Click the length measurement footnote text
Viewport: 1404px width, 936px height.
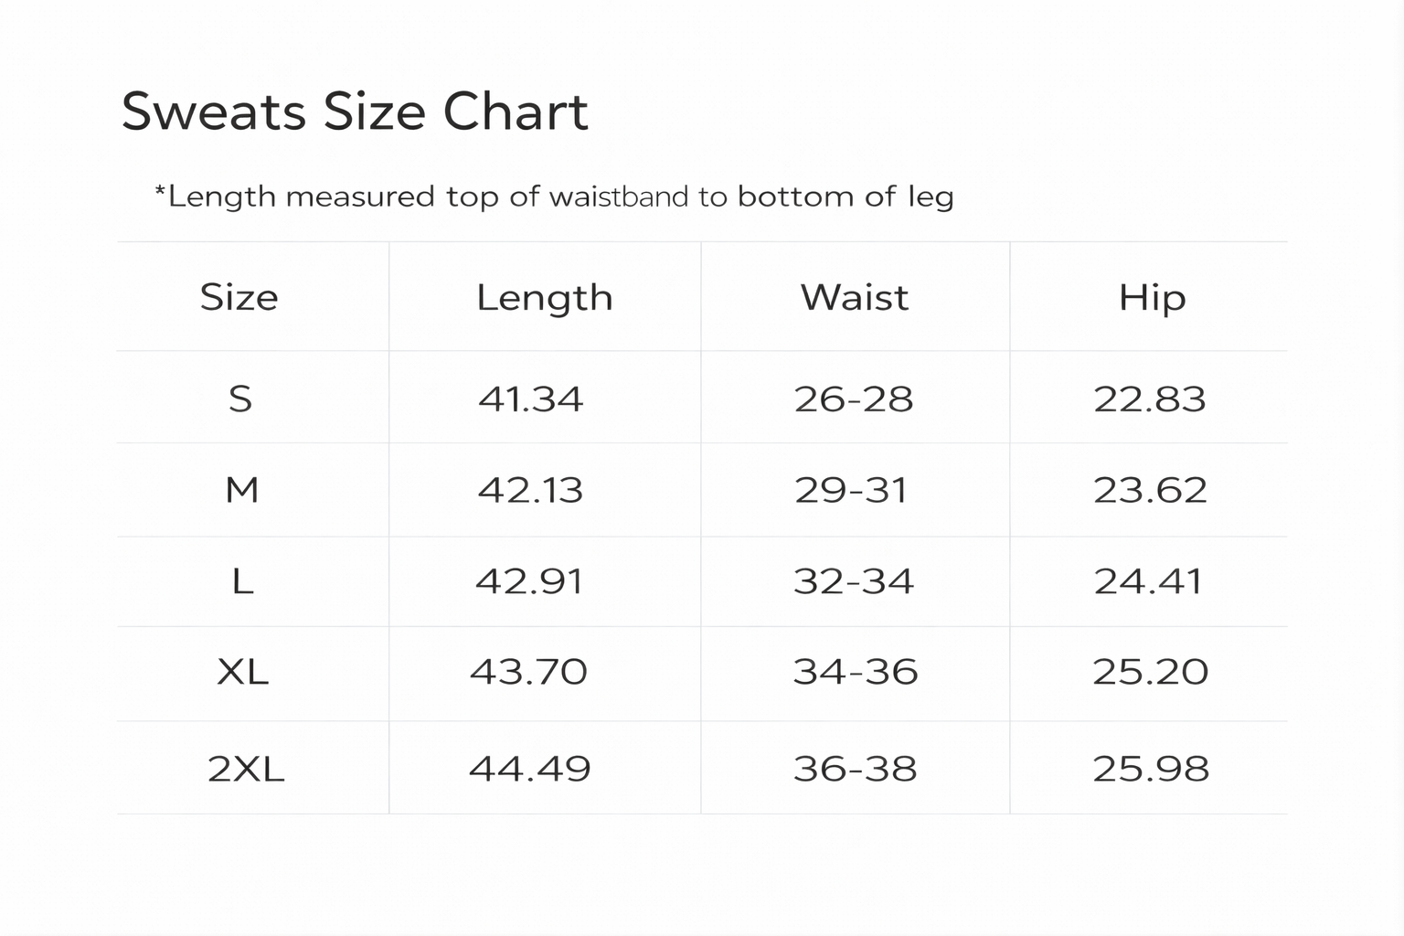point(554,197)
